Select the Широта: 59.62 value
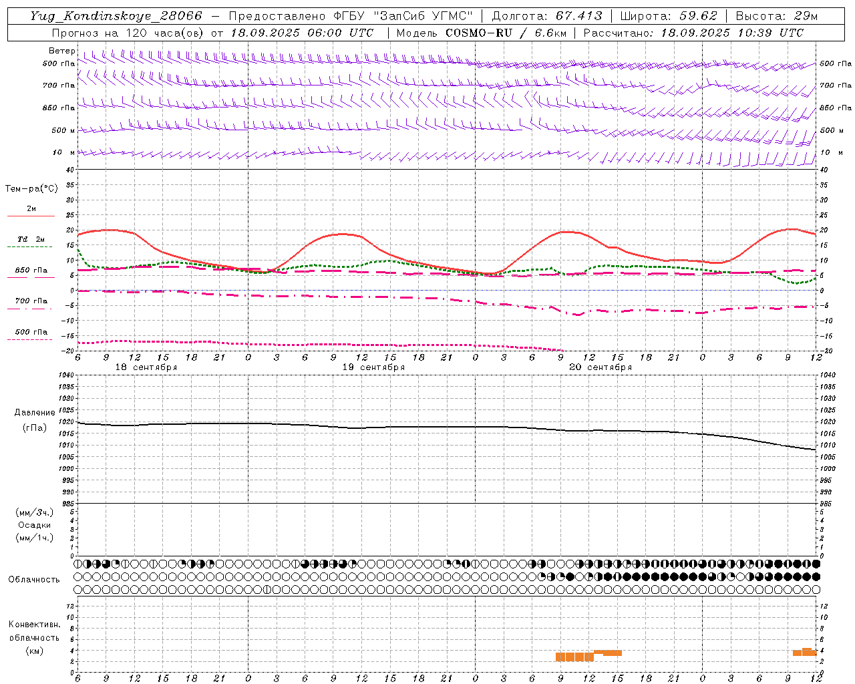 coord(669,16)
